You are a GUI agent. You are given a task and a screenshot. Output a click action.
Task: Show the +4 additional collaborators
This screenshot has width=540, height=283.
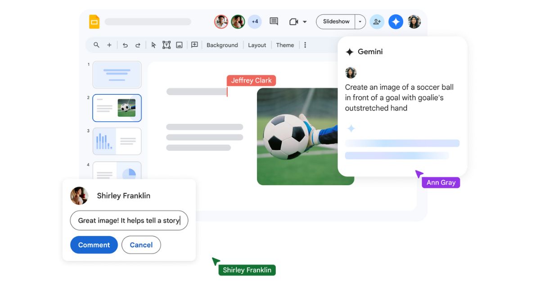tap(255, 22)
